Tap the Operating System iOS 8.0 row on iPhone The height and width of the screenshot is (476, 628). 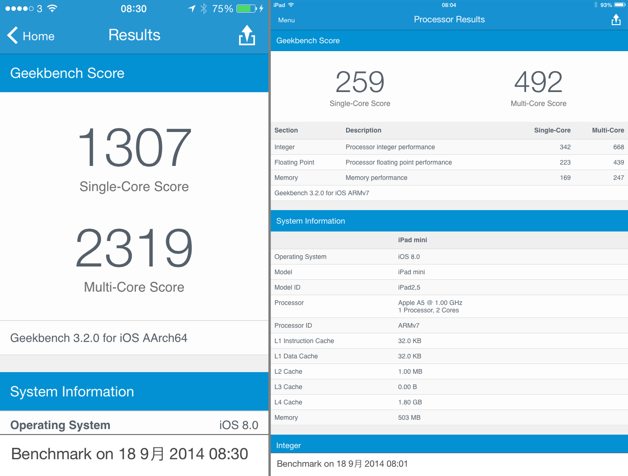tap(134, 425)
